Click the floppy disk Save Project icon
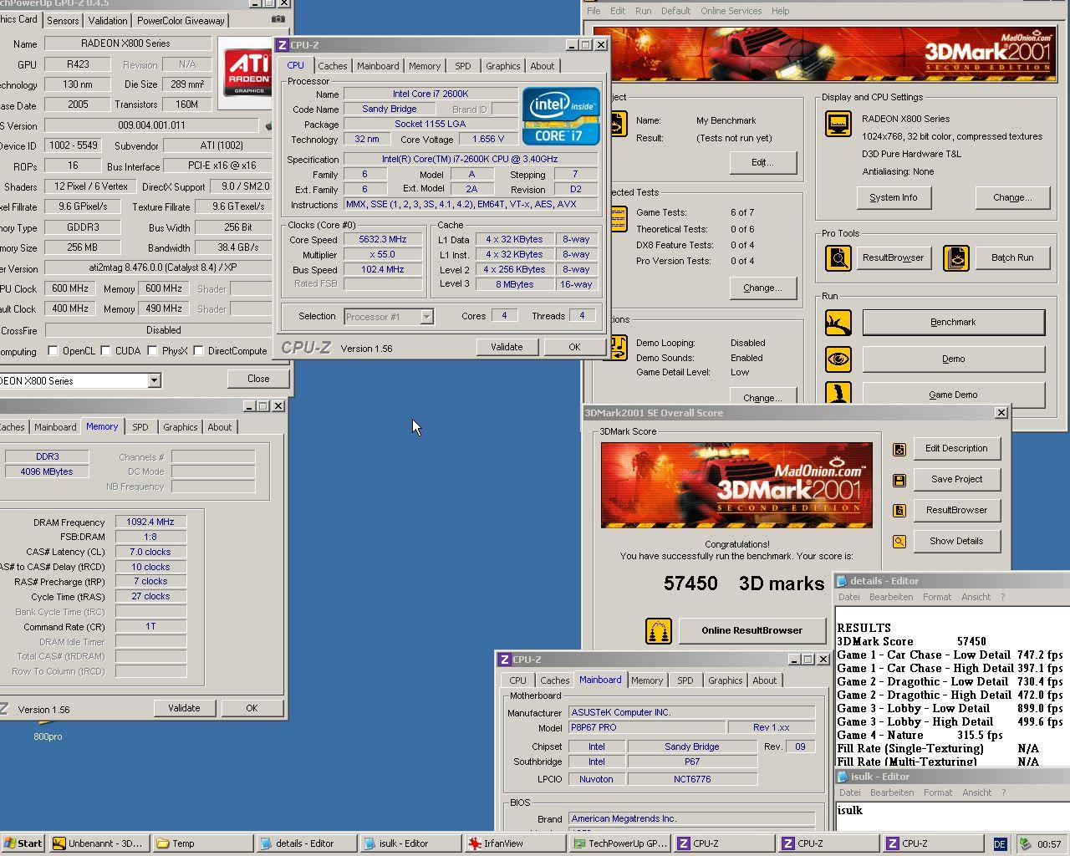1070x856 pixels. pos(899,480)
